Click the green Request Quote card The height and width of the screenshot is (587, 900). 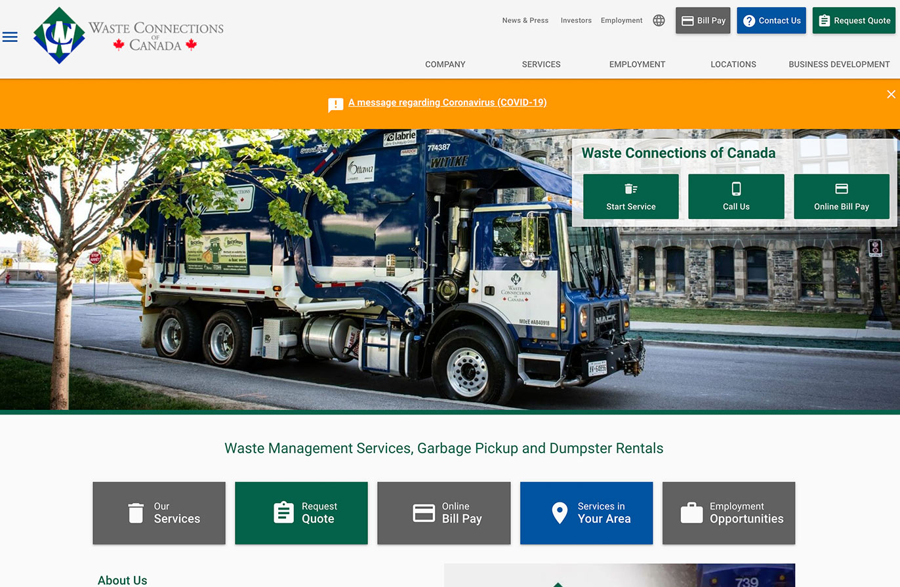pos(301,513)
